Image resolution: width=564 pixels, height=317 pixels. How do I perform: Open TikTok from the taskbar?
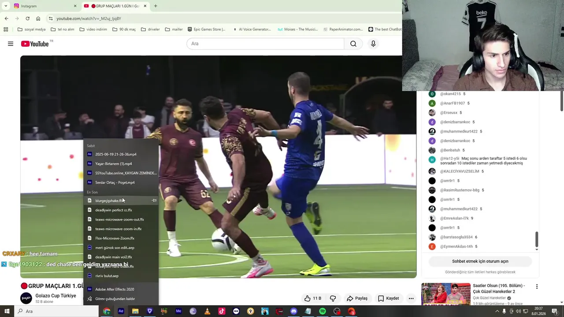click(x=222, y=311)
